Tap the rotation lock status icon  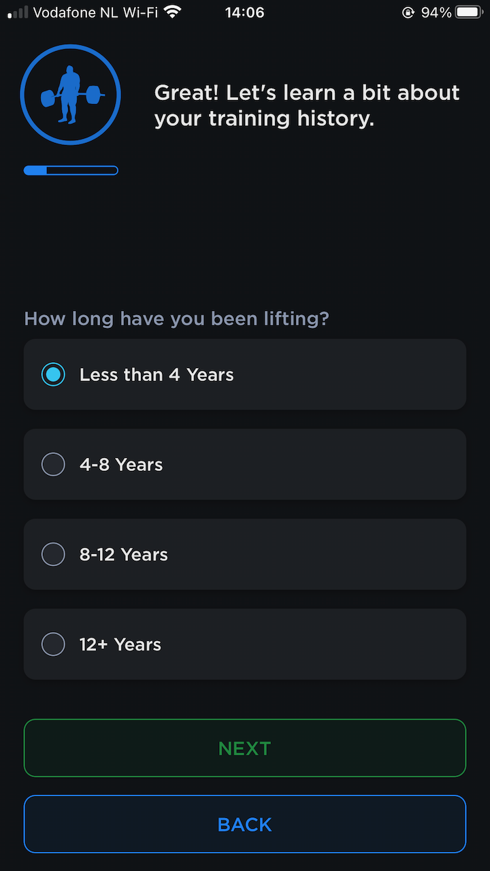[x=408, y=12]
